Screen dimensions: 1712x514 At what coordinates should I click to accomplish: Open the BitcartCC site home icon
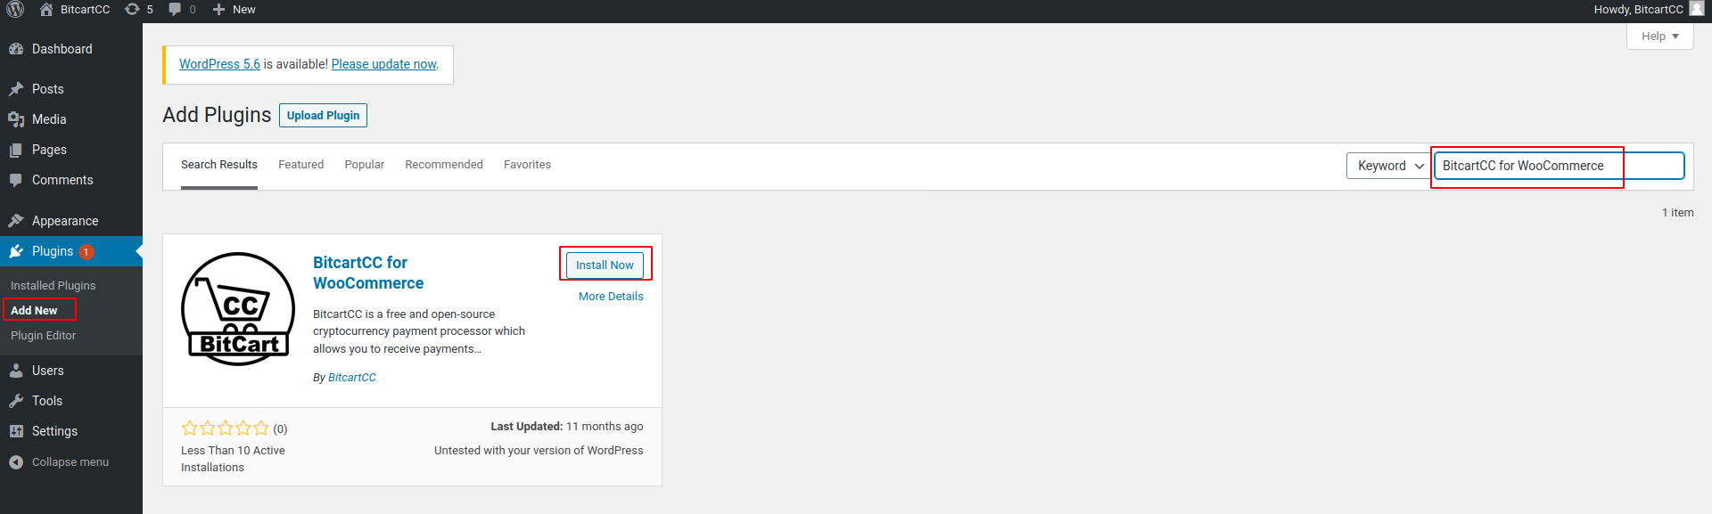[x=46, y=10]
